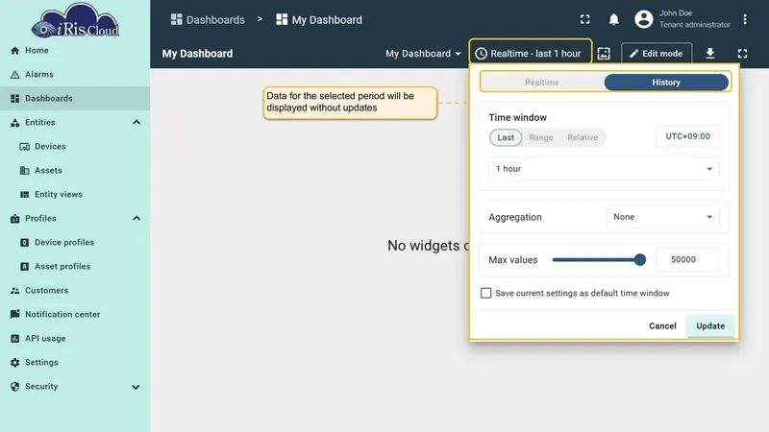Click the Security shield icon
The height and width of the screenshot is (432, 769).
[x=15, y=387]
